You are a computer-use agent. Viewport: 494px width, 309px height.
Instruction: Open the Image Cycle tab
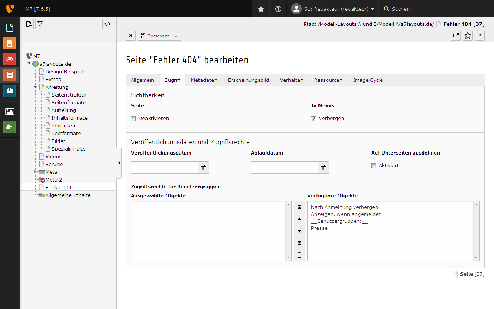tap(368, 80)
